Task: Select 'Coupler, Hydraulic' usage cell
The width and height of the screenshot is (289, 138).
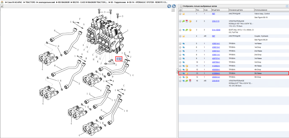Action: coord(261,36)
